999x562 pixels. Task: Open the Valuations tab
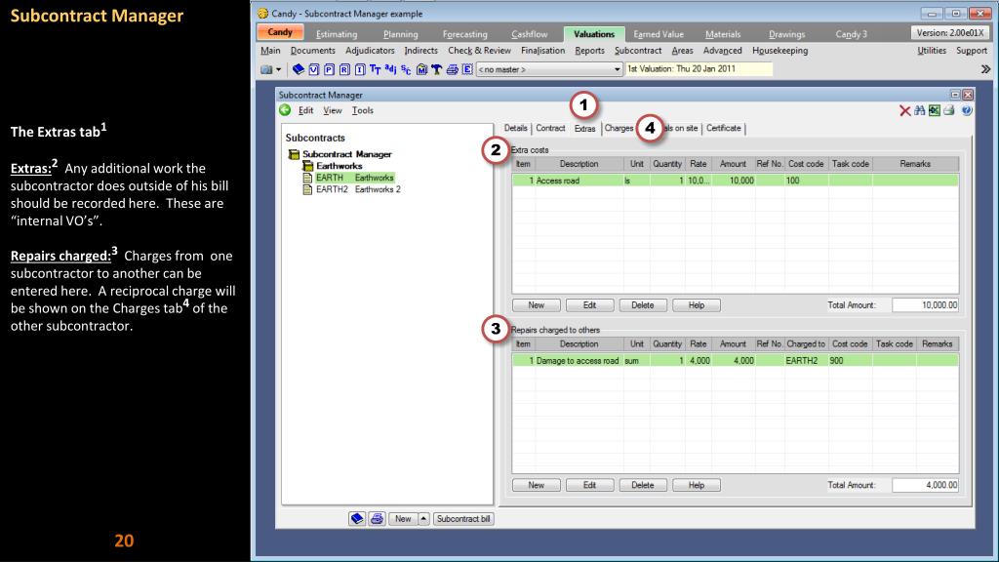point(594,34)
